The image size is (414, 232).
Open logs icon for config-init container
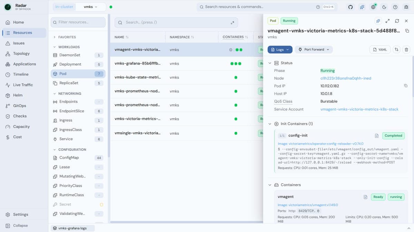click(377, 136)
